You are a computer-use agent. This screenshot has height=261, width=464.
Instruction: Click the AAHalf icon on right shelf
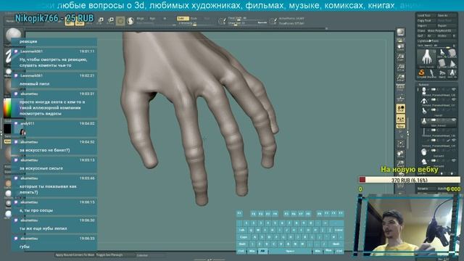click(400, 78)
